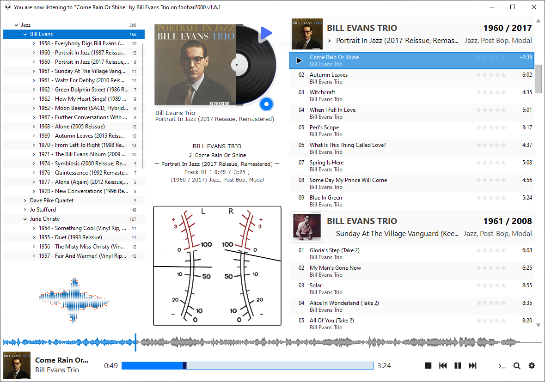Rate Blue In Green with stars

[x=491, y=198]
